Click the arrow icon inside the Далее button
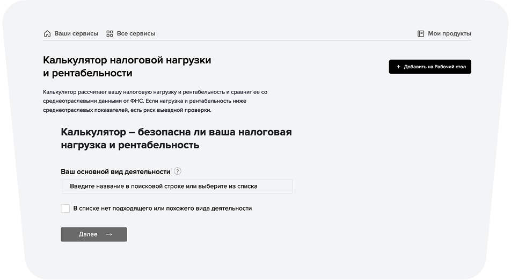 pos(109,234)
